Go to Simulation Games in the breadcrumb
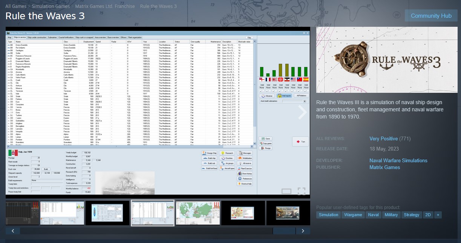 (x=51, y=6)
